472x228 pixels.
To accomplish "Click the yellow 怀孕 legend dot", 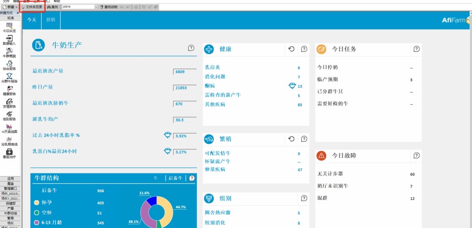I will [x=36, y=203].
